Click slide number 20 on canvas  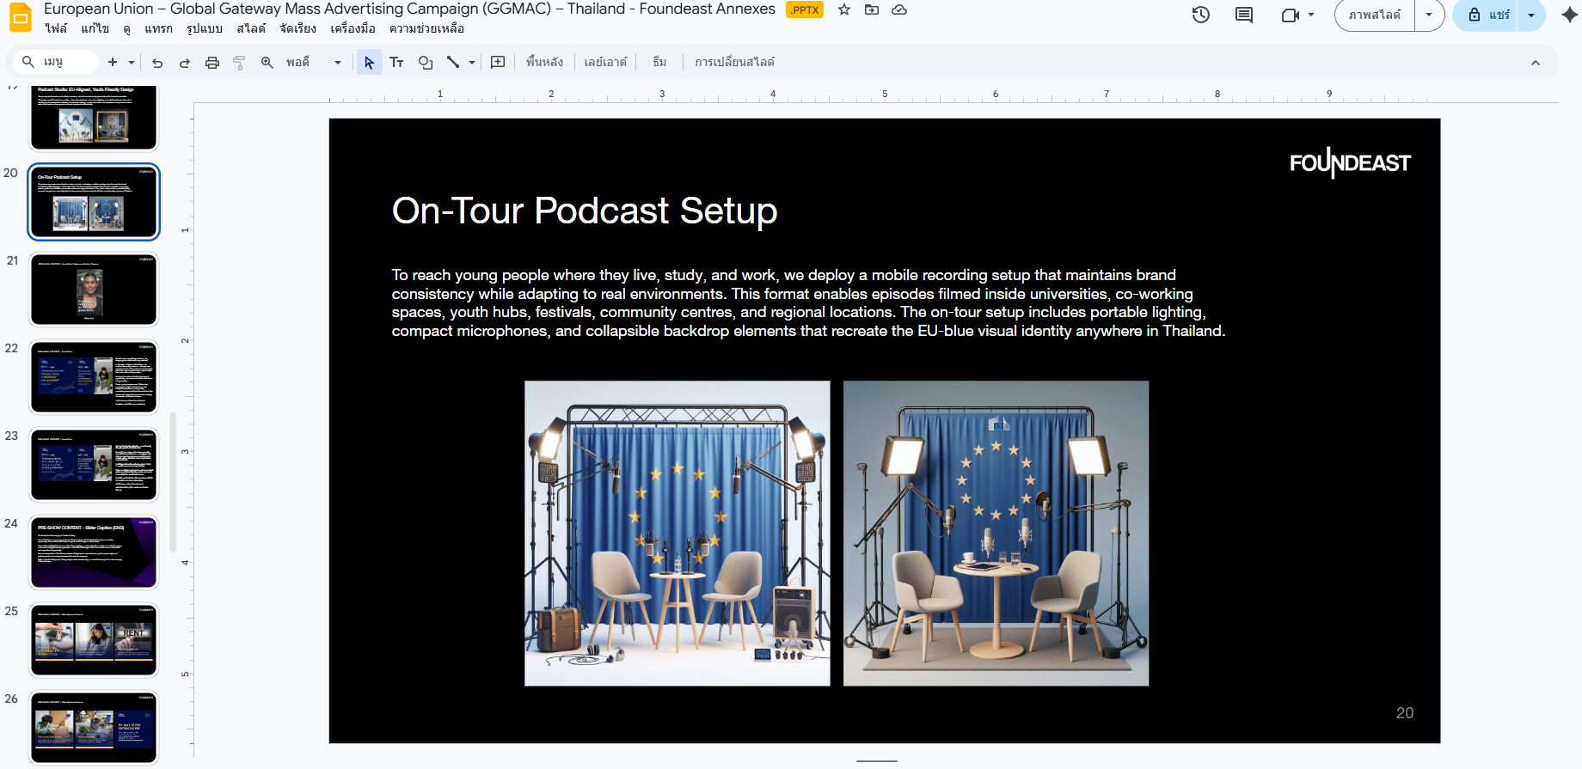click(x=1405, y=713)
